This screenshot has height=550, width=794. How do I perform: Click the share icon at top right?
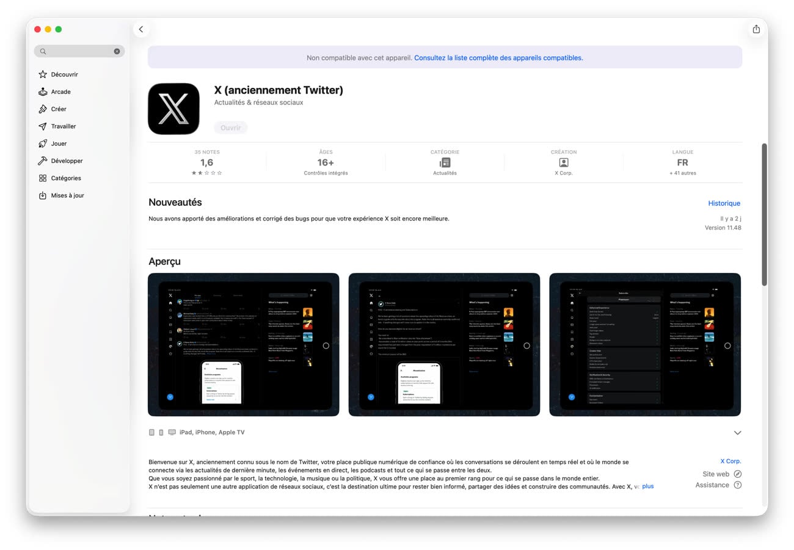756,29
